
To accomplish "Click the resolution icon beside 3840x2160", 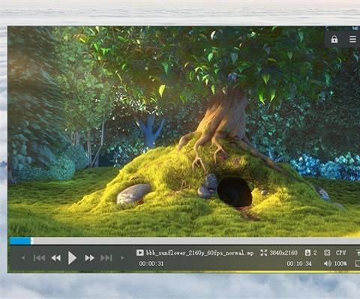I will coord(263,253).
